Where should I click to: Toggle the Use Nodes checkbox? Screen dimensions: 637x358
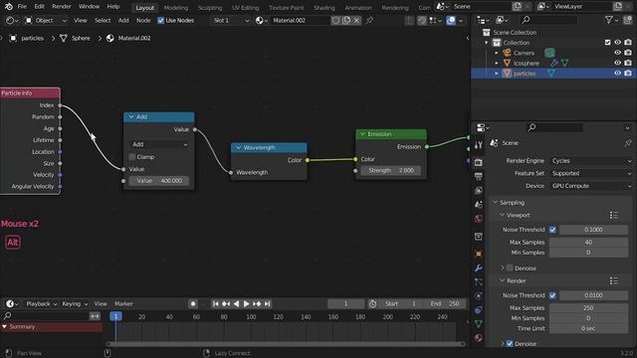coord(160,20)
